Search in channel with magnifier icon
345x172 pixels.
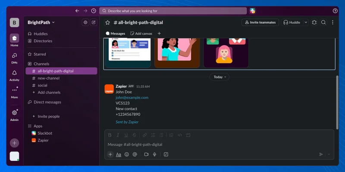(323, 22)
